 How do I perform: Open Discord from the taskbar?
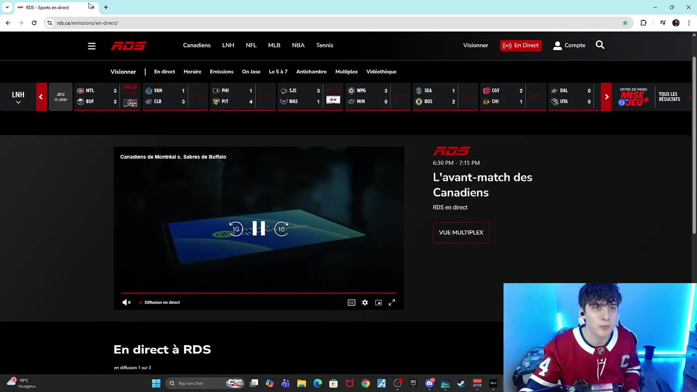pos(430,383)
